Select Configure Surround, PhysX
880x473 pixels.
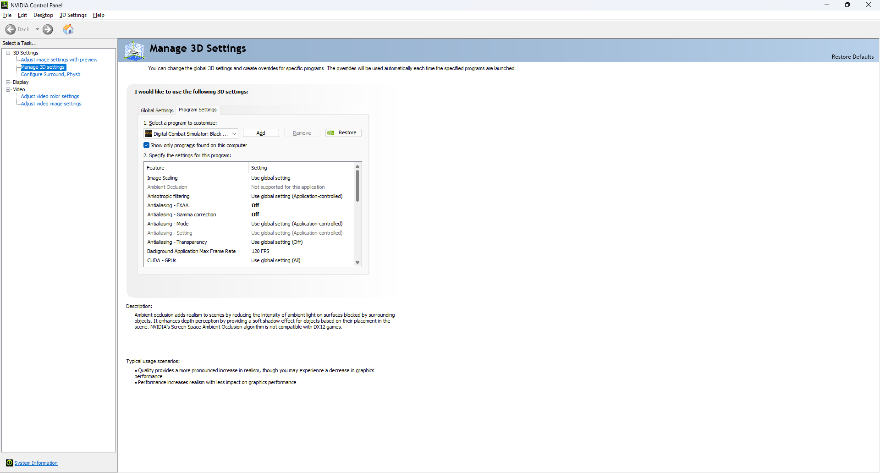(x=50, y=74)
